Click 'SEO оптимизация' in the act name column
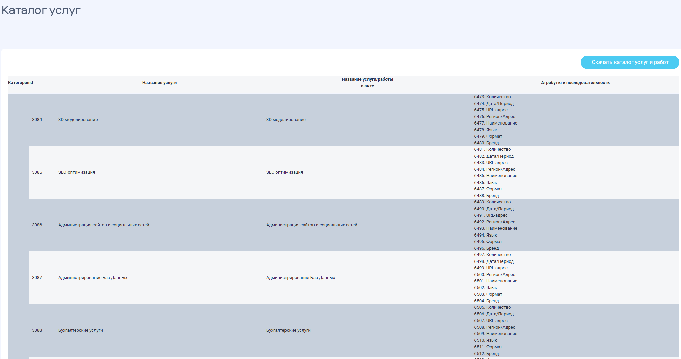The image size is (681, 359). tap(284, 172)
